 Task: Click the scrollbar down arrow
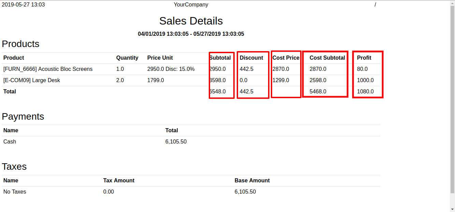[452, 209]
